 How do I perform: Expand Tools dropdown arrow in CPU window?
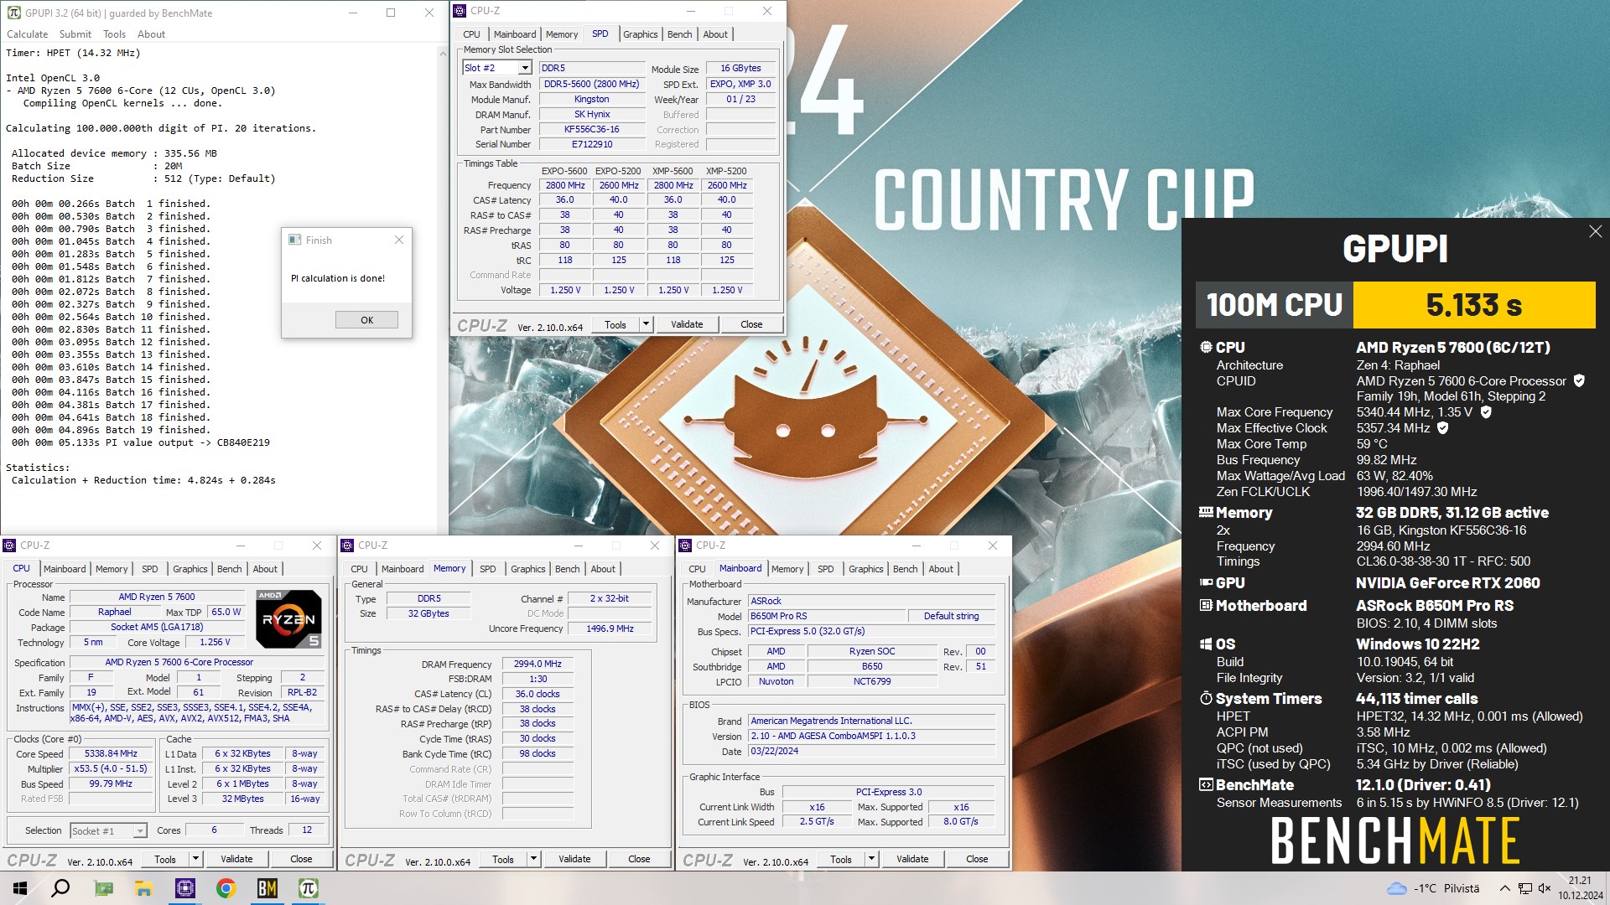tap(195, 859)
